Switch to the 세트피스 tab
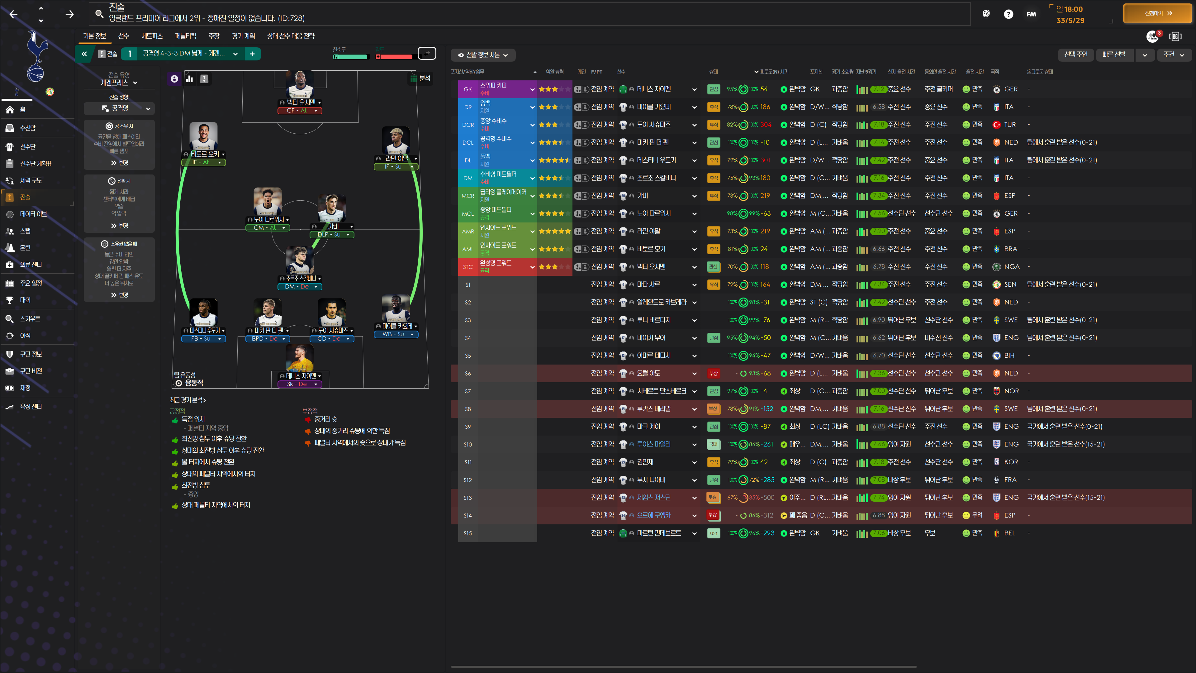This screenshot has height=673, width=1196. coord(152,36)
